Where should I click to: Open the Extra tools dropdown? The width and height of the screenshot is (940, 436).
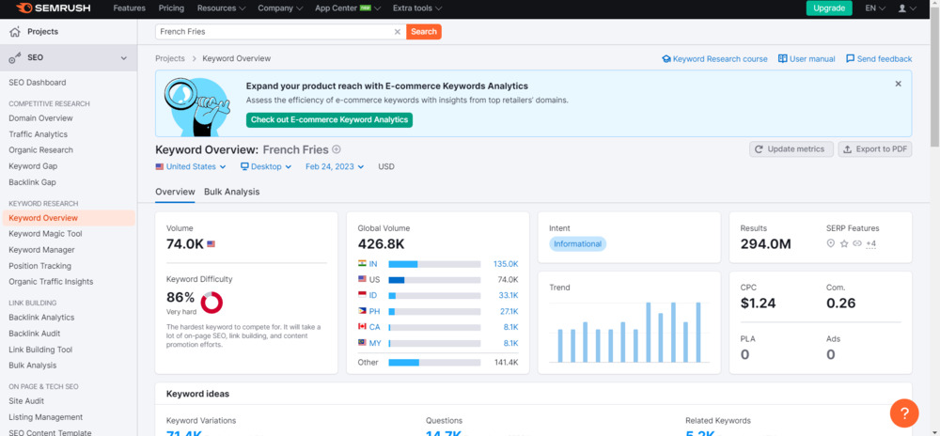[417, 8]
